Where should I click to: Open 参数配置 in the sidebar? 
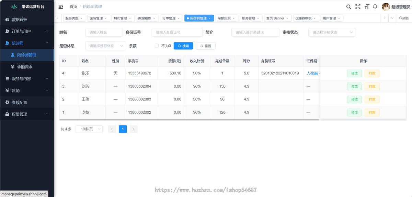pyautogui.click(x=27, y=102)
